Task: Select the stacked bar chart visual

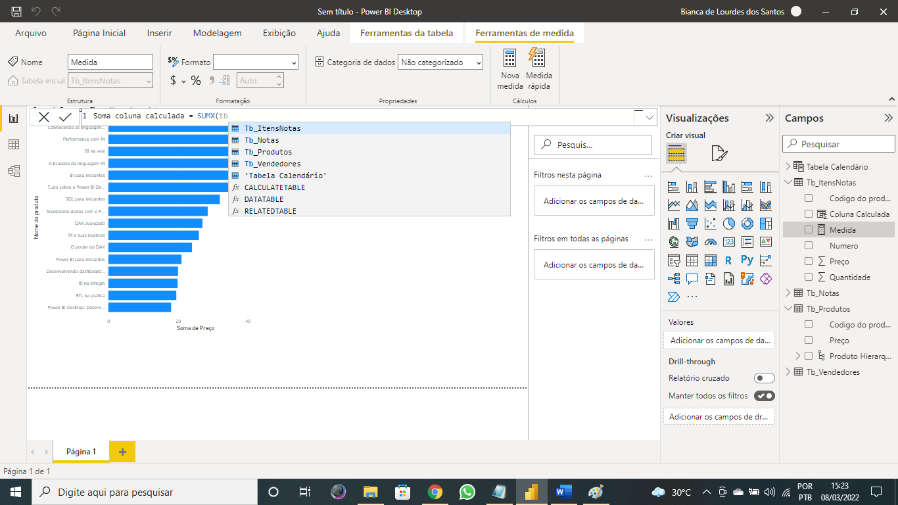Action: click(x=674, y=187)
